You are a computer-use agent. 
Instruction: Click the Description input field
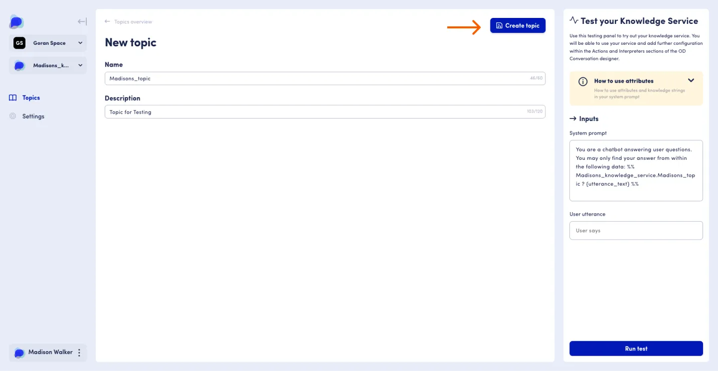[x=325, y=112]
